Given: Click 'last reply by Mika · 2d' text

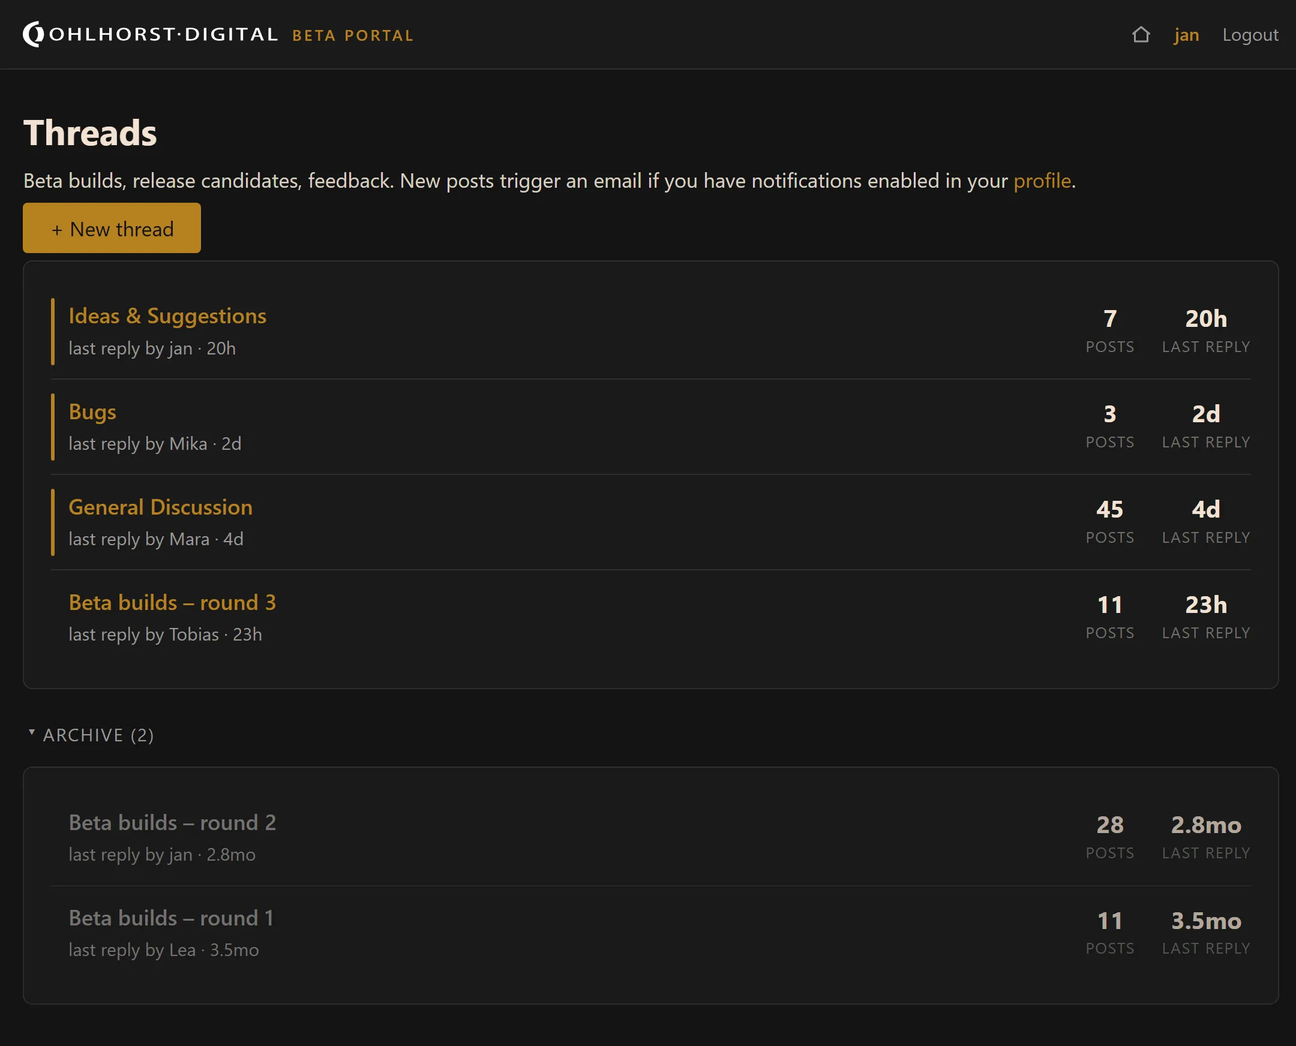Looking at the screenshot, I should coord(155,443).
